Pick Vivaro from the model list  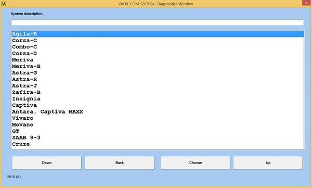[x=158, y=118]
